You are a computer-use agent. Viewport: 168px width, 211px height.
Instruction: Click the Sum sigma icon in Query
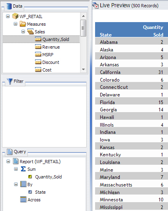[x=23, y=169]
